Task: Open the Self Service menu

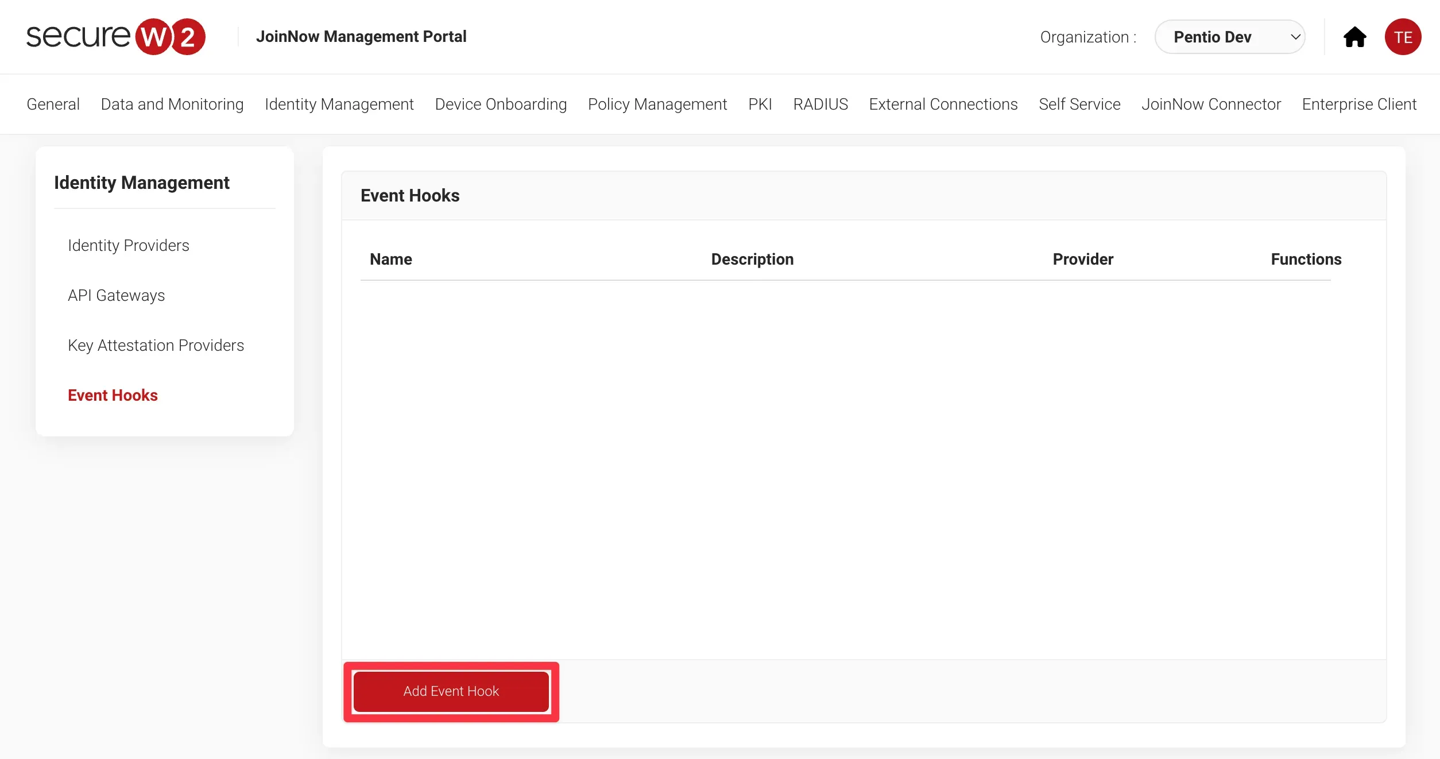Action: tap(1079, 104)
